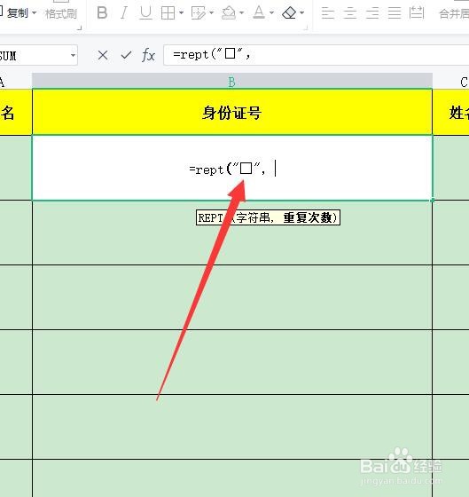Image resolution: width=469 pixels, height=497 pixels.
Task: Click 身份证号 header cell
Action: [x=232, y=112]
